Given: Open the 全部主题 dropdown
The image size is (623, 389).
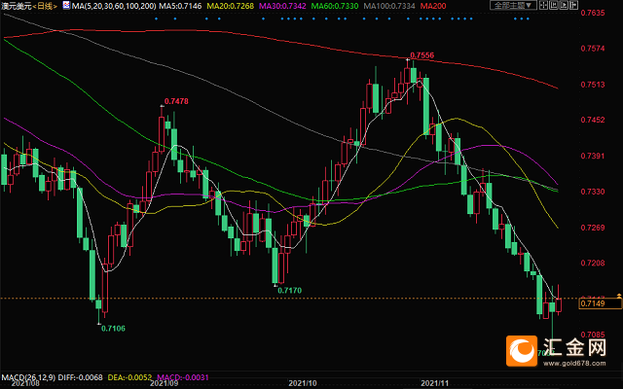Looking at the screenshot, I should point(513,5).
